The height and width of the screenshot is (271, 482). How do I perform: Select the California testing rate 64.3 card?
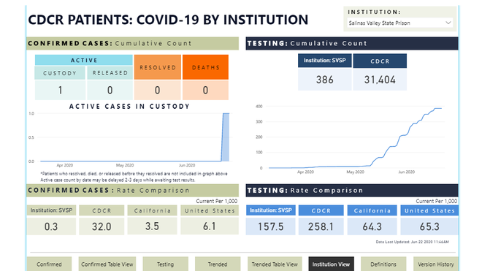click(x=372, y=226)
